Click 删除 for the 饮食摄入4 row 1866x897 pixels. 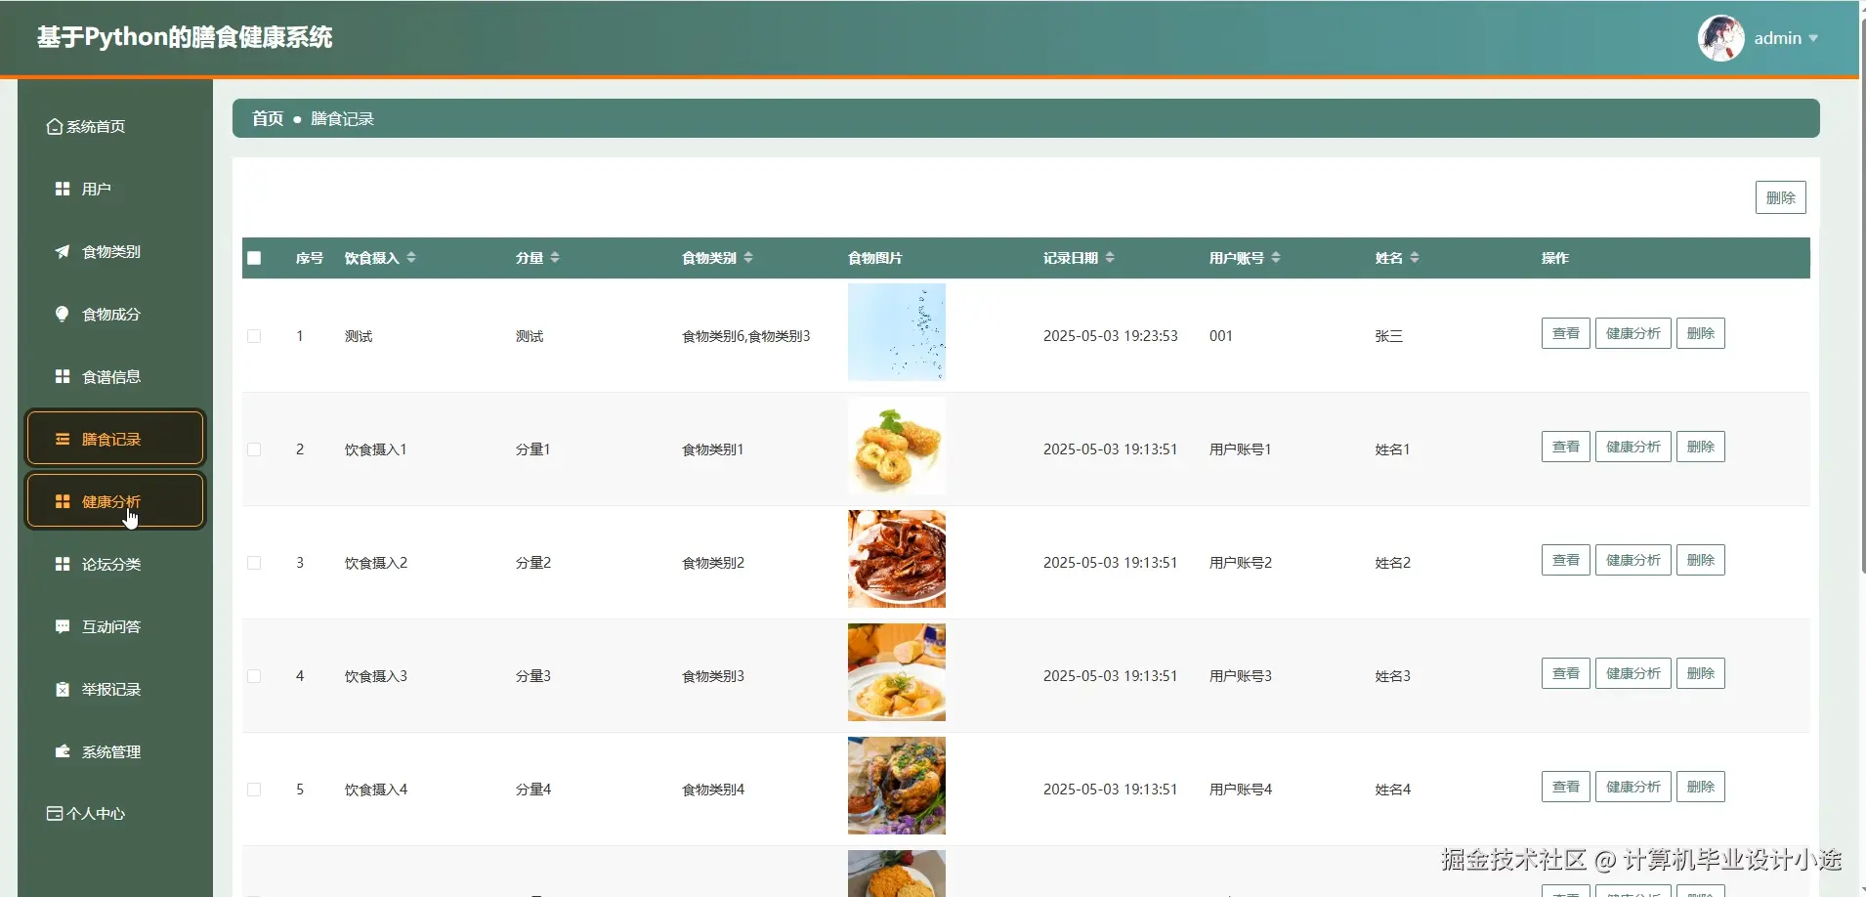tap(1701, 787)
